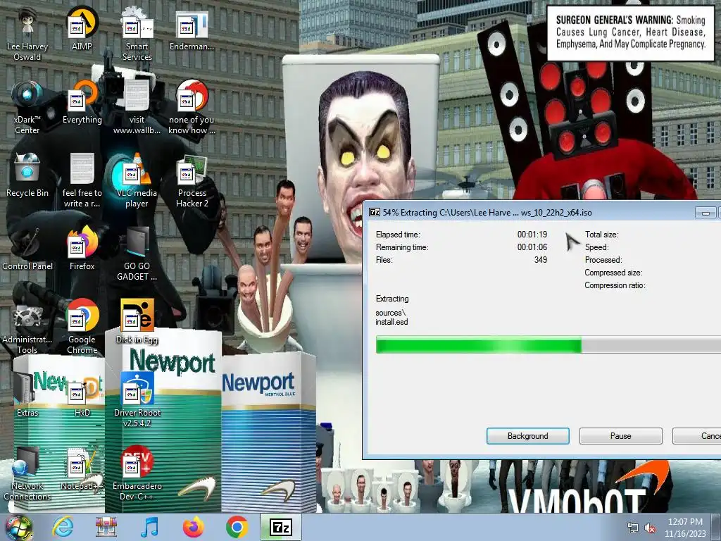
Task: Click the 'install.esd' file name text
Action: [391, 322]
